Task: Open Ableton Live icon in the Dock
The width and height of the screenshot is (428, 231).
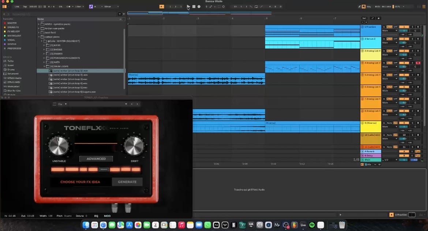Action: click(303, 225)
